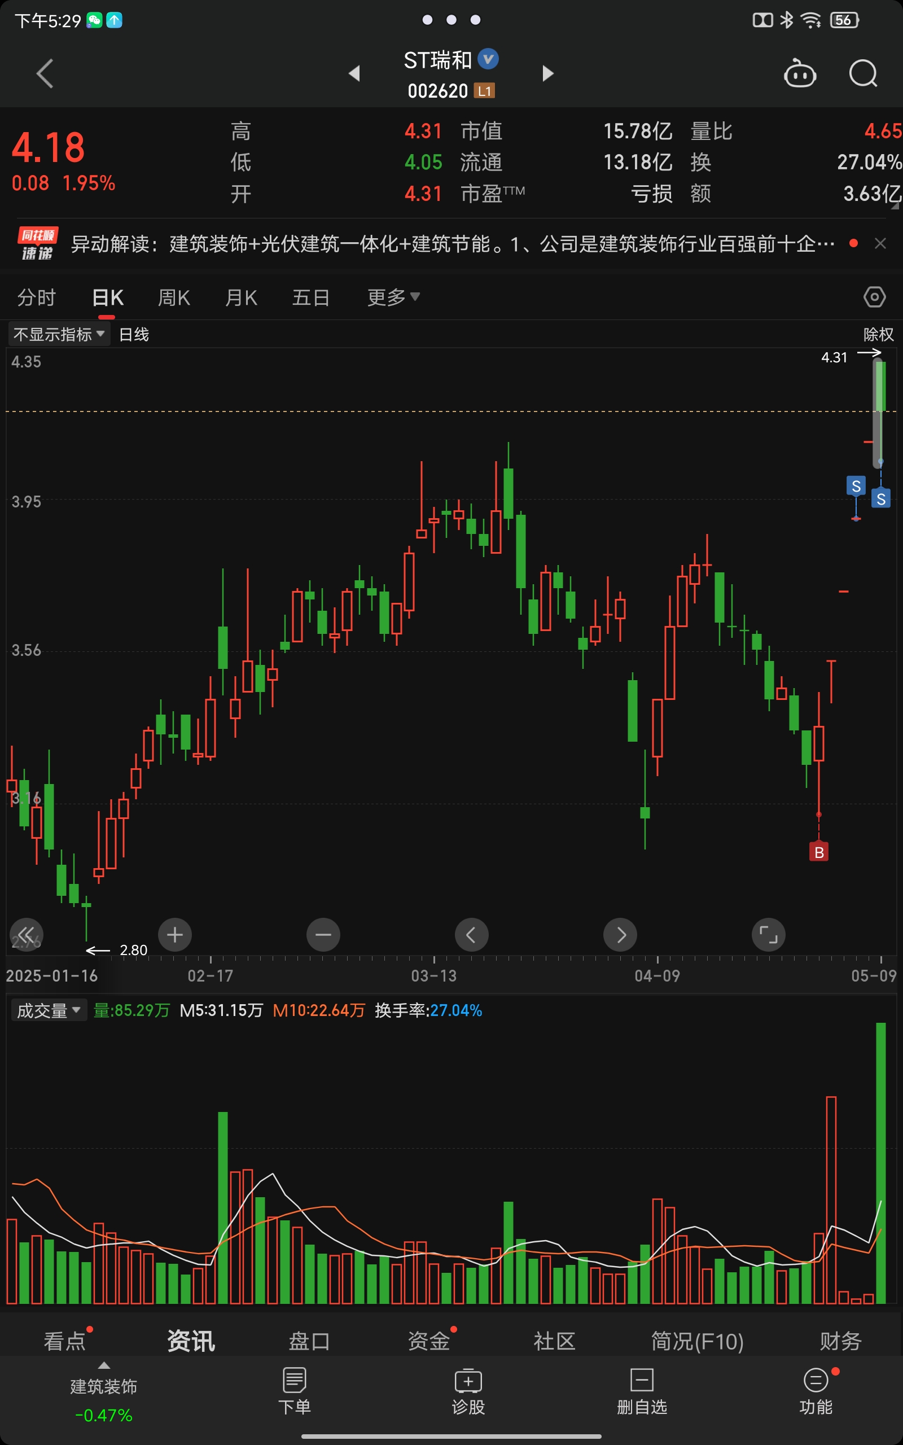This screenshot has width=903, height=1445.
Task: Go to the previous stock with the left triangle
Action: click(355, 73)
